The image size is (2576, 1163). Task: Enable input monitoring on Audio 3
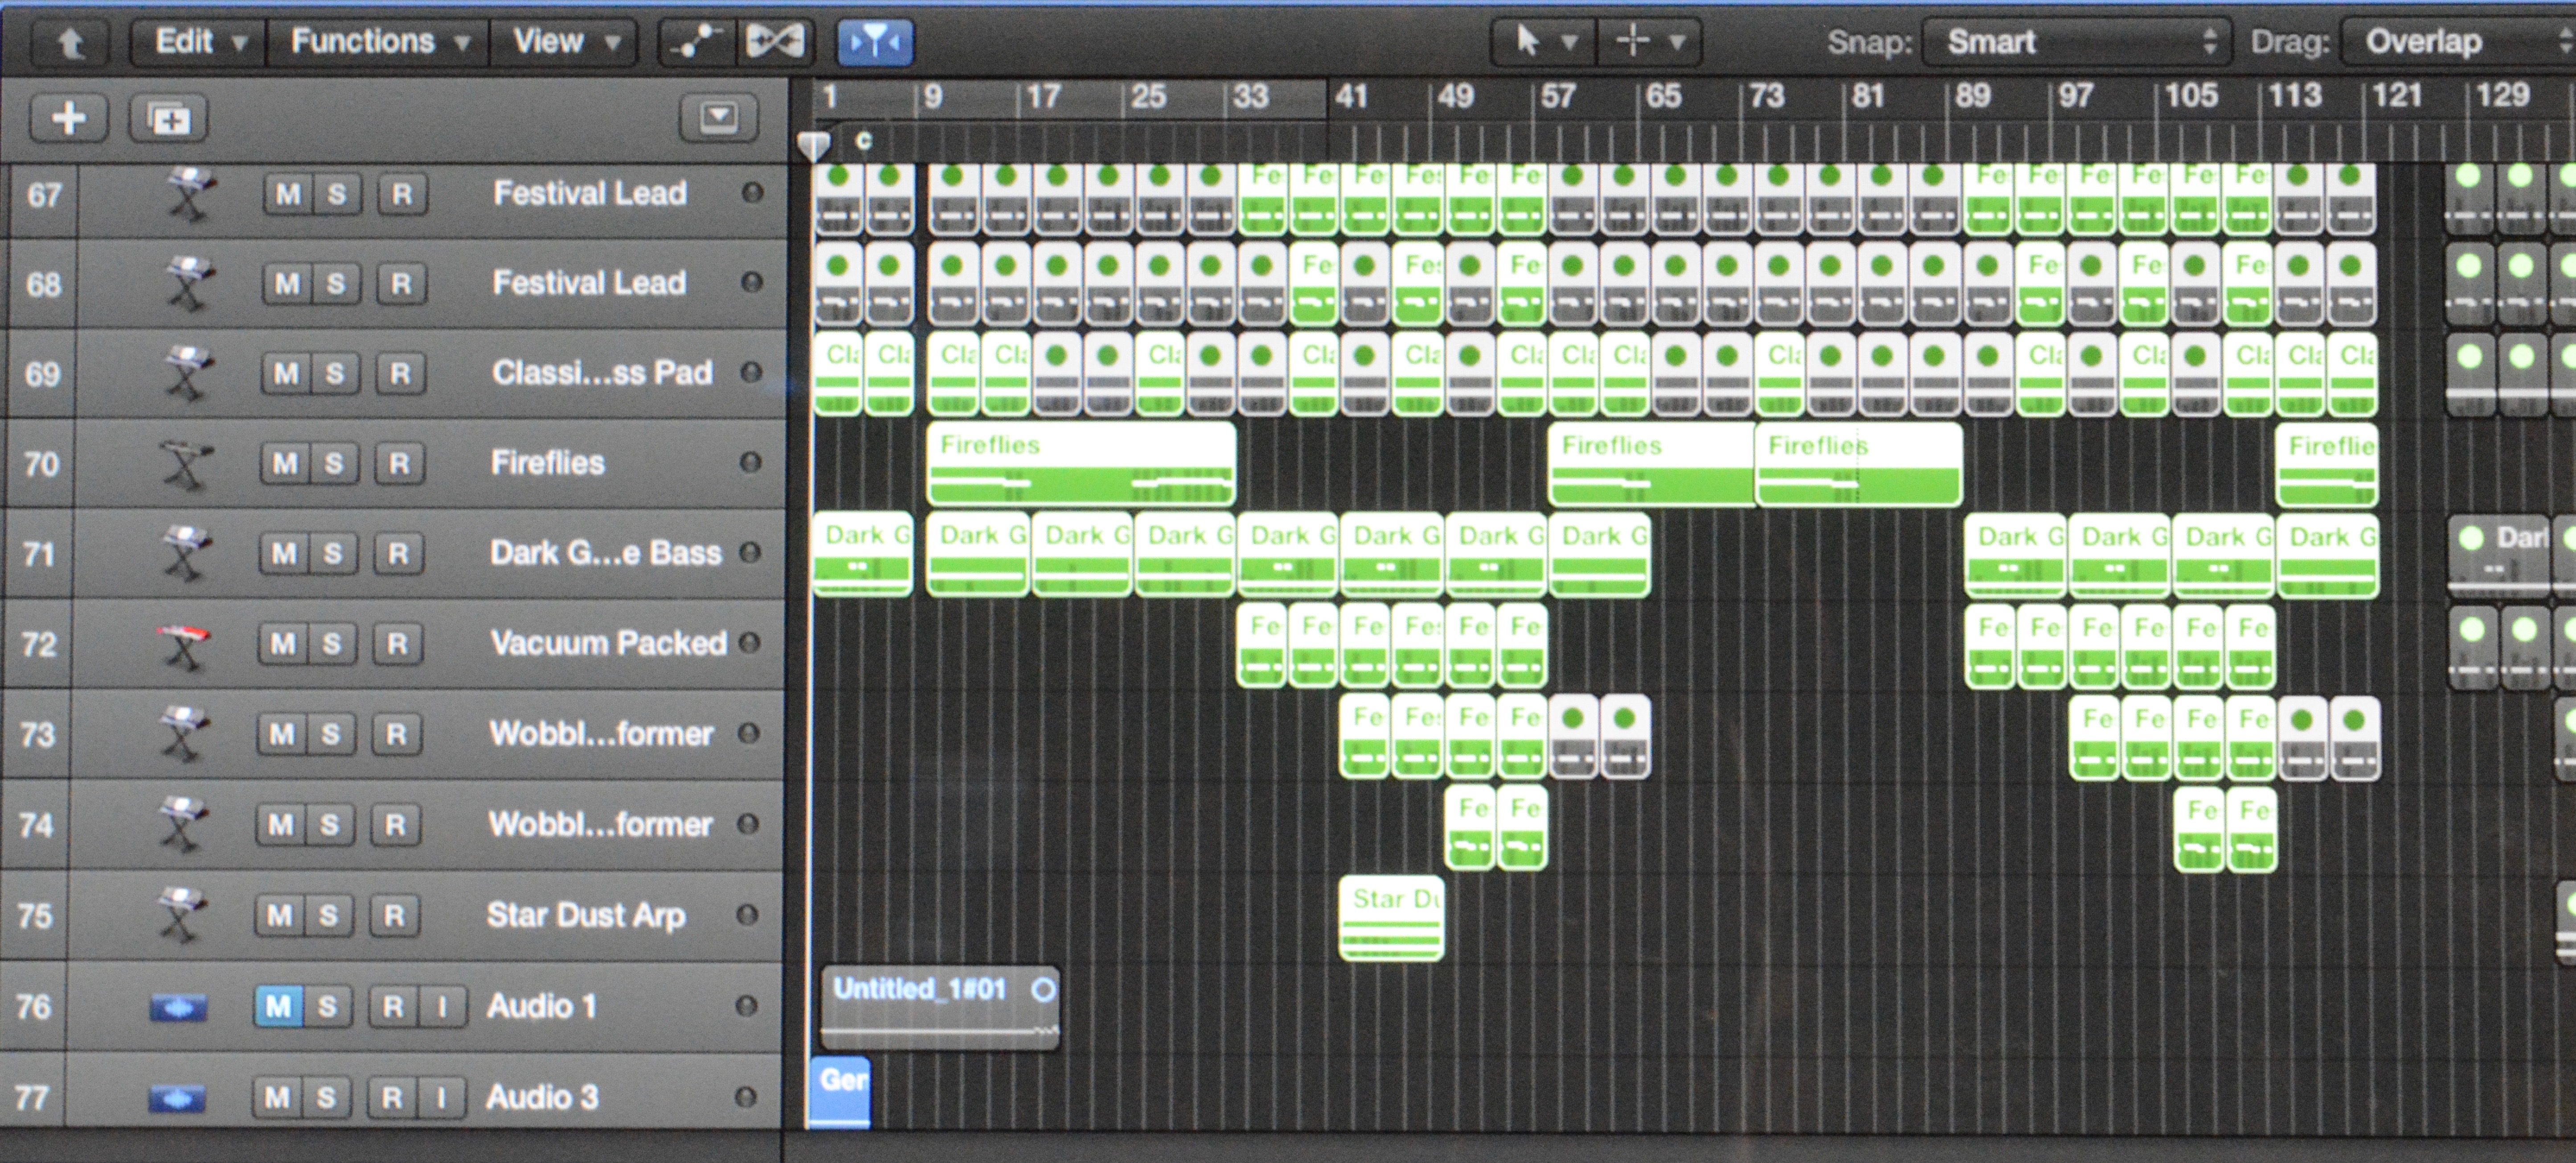click(x=441, y=1098)
